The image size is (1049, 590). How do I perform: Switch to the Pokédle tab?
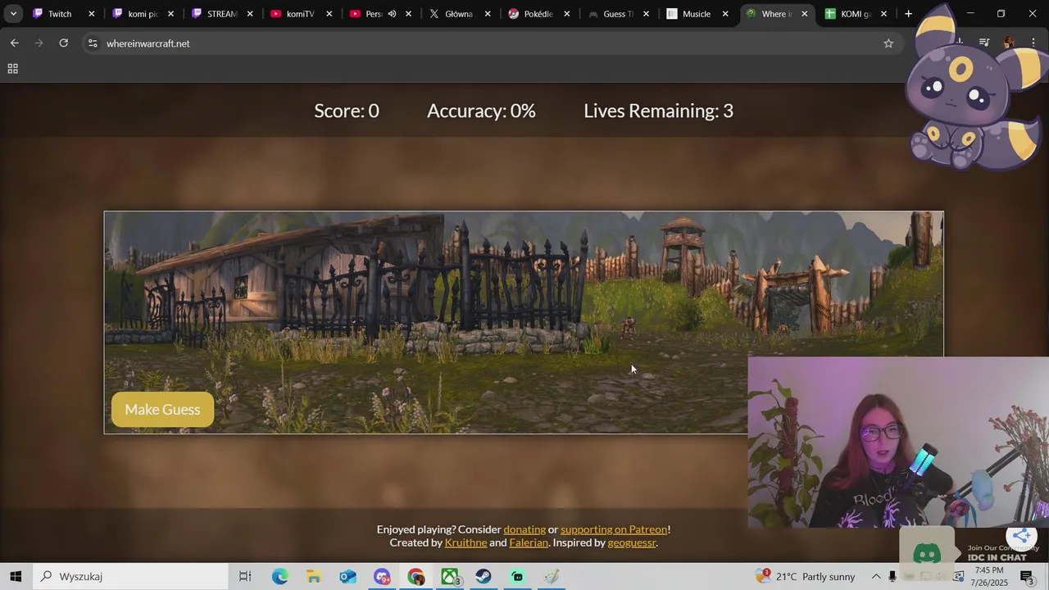pos(538,14)
